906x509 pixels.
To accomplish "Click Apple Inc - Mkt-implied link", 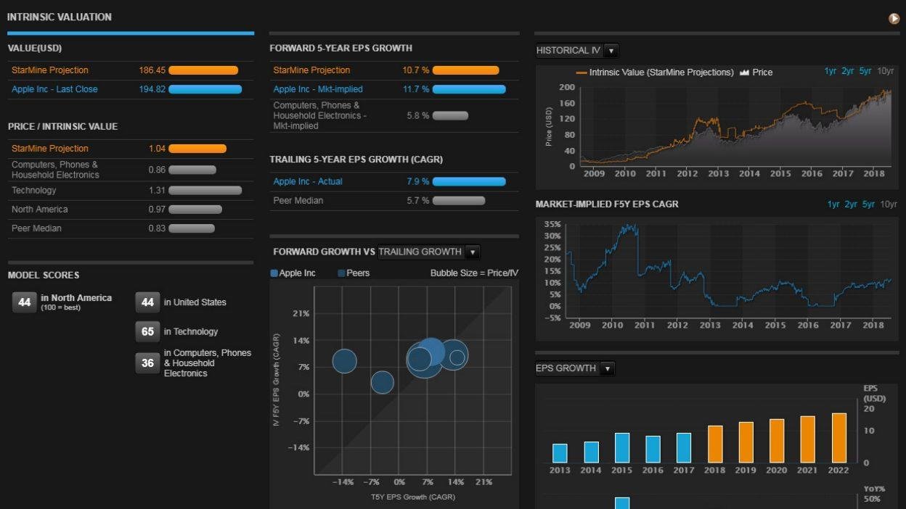I will pyautogui.click(x=318, y=89).
